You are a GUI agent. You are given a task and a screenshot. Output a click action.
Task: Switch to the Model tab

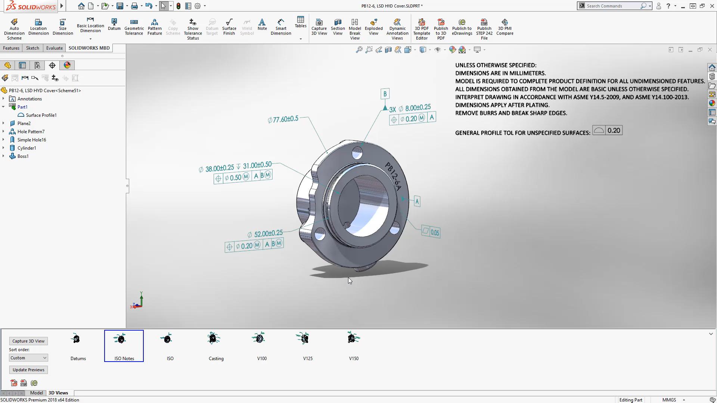click(36, 393)
